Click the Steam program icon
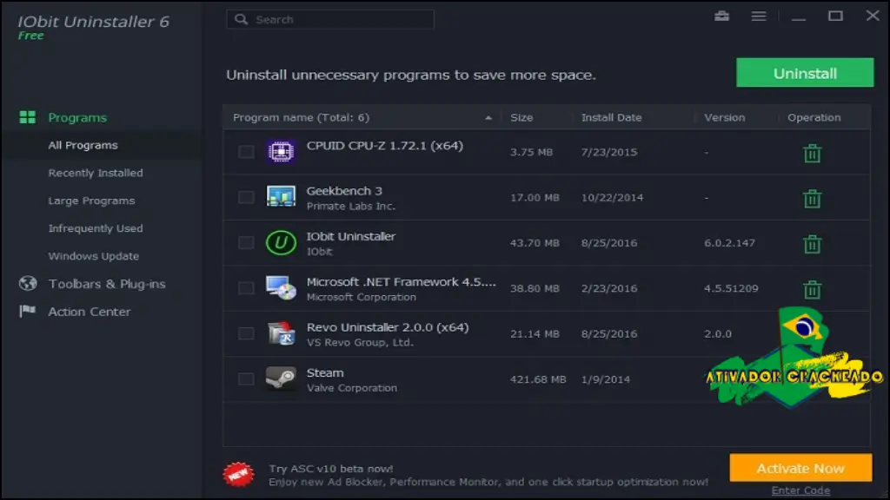Viewport: 890px width, 500px height. point(281,378)
